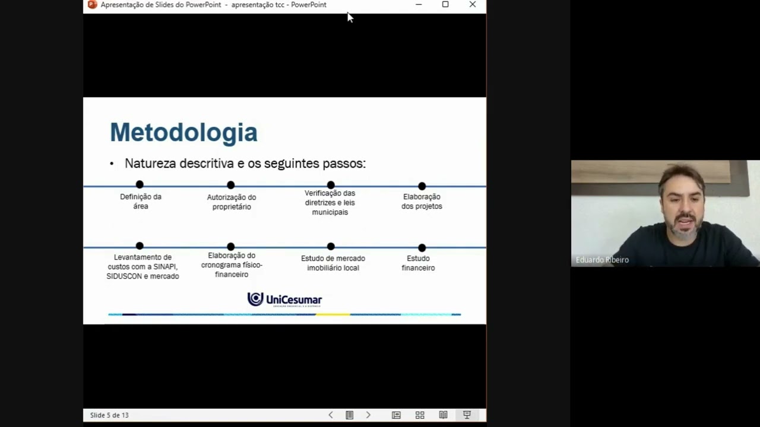Click 'Estudo de mercado imobiliário local' text
The image size is (760, 427).
(x=333, y=263)
